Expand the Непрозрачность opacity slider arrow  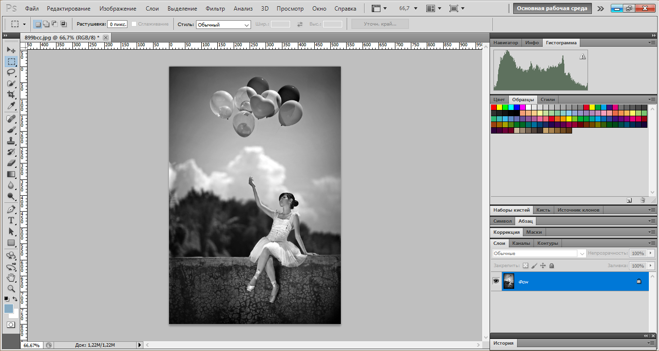pos(650,253)
